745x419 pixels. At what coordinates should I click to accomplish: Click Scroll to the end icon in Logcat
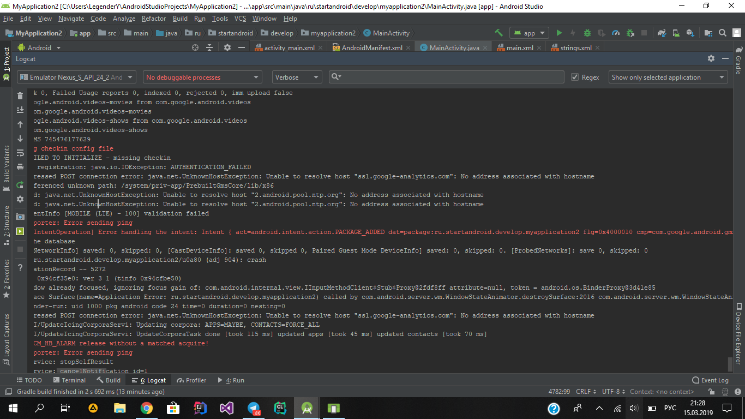(20, 110)
